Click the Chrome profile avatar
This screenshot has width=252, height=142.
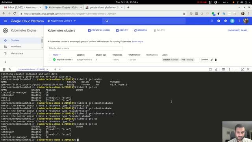[x=243, y=14]
